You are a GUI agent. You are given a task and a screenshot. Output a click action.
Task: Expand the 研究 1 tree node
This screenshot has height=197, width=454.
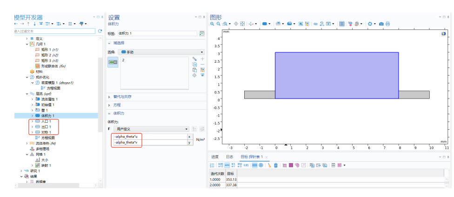coord(21,171)
